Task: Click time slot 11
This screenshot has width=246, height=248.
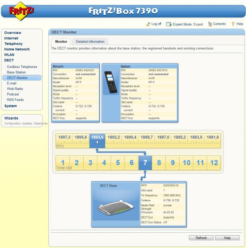Action: click(200, 163)
